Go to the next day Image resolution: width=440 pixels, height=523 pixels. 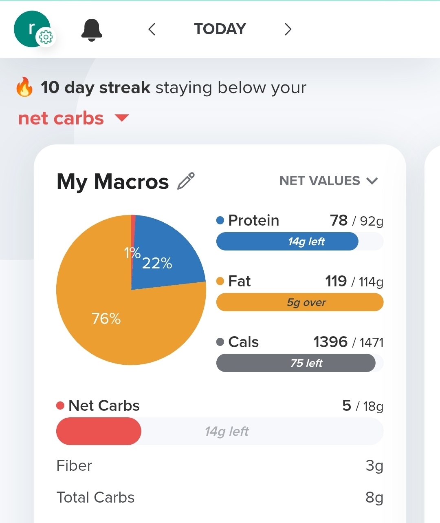tap(288, 29)
